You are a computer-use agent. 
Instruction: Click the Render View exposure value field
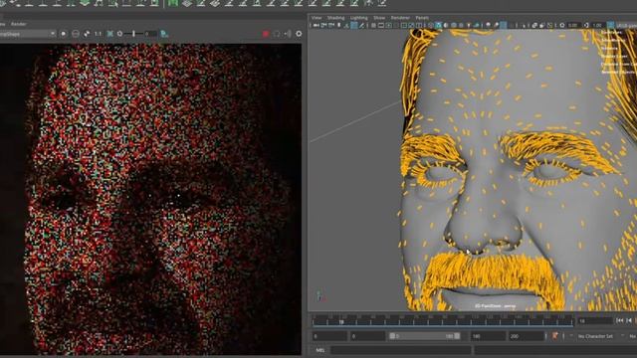click(x=150, y=34)
